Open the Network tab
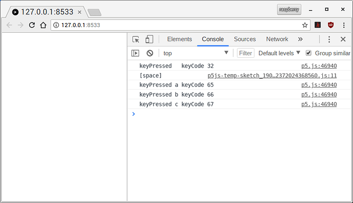 point(277,39)
